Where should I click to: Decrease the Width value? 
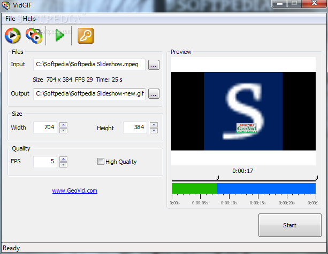[x=63, y=131]
